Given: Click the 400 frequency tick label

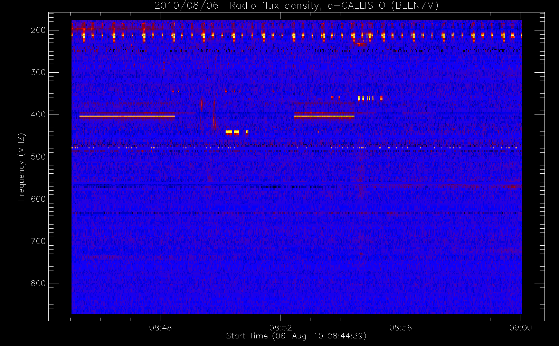Looking at the screenshot, I should pos(38,115).
